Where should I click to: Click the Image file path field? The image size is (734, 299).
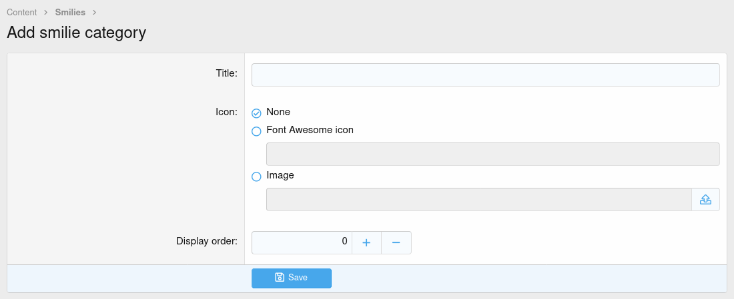[478, 199]
